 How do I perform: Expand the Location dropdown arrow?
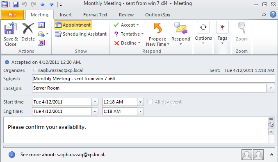tap(271, 88)
